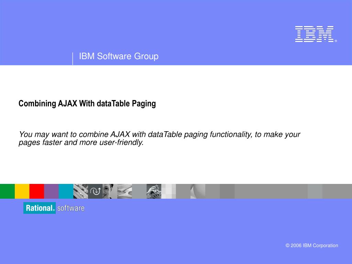The image size is (352, 264).
Task: Click the "© 2006 IBM Corporation" text
Action: click(312, 245)
